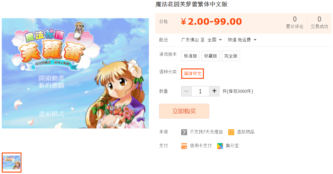The width and height of the screenshot is (333, 174).
Task: Increase quantity with the plus button
Action: (214, 91)
